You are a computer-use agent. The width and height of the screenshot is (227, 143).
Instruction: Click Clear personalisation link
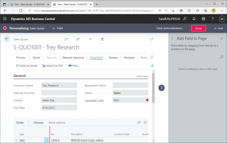click(170, 28)
